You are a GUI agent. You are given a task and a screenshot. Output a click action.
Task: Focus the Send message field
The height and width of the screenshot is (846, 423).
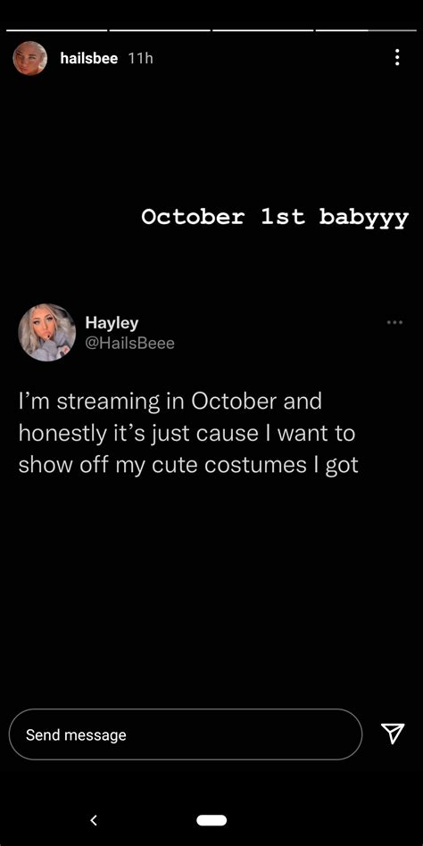pyautogui.click(x=186, y=734)
